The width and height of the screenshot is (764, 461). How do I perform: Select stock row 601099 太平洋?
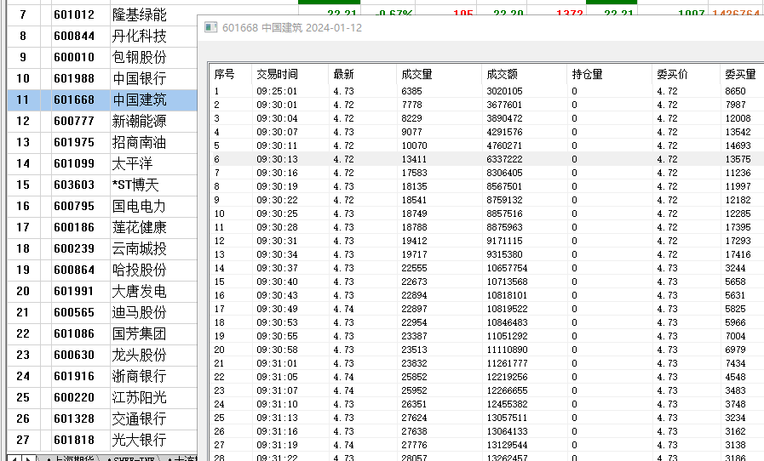[x=102, y=163]
